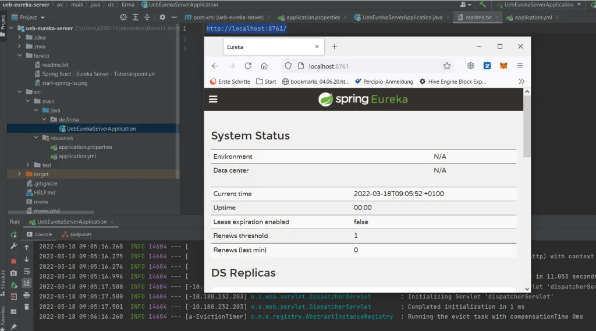Hide the Project panel with minus icon
Screen dimensions: 596x331
174,17
